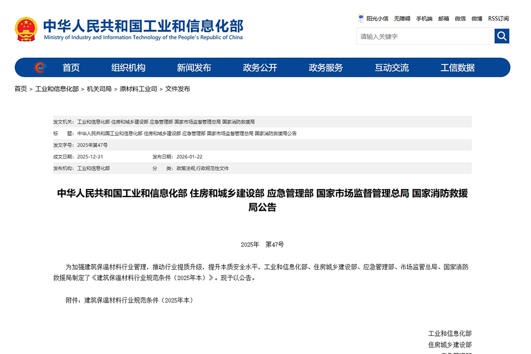The image size is (531, 354).
Task: Click the centered text 2025年 第47号
Action: (x=262, y=244)
